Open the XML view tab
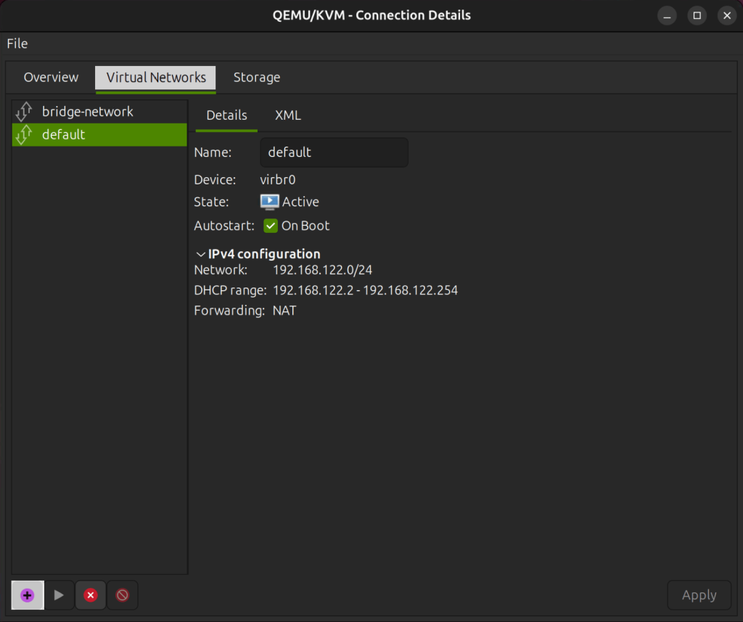 point(287,115)
